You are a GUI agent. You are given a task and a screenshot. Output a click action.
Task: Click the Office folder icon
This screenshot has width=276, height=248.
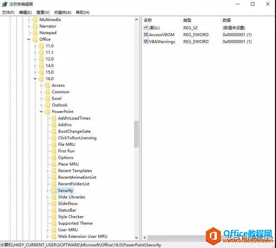click(x=35, y=39)
